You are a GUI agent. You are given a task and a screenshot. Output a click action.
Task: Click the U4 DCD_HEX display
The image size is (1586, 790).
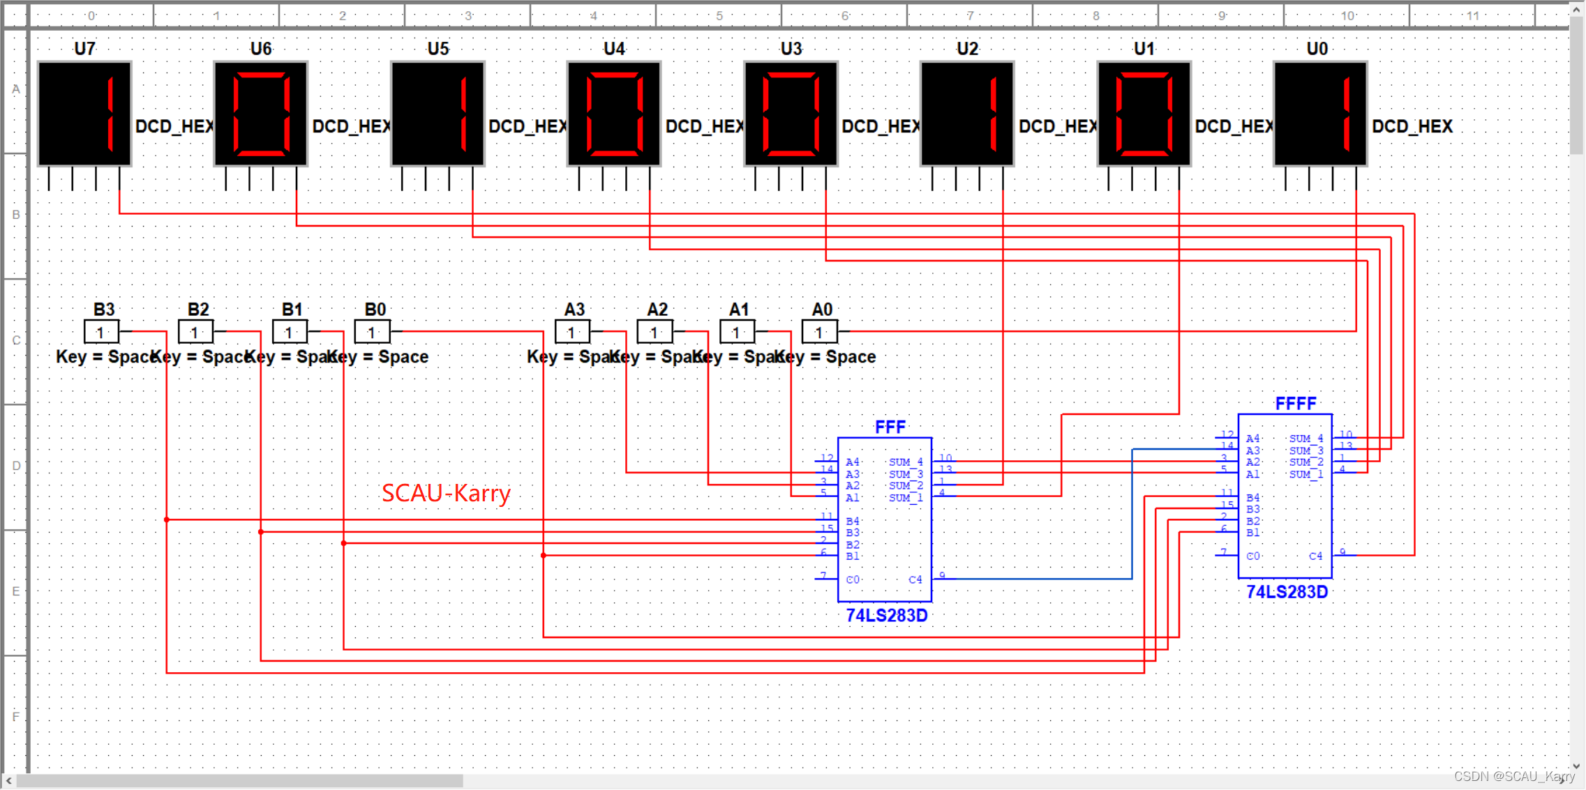pyautogui.click(x=614, y=114)
